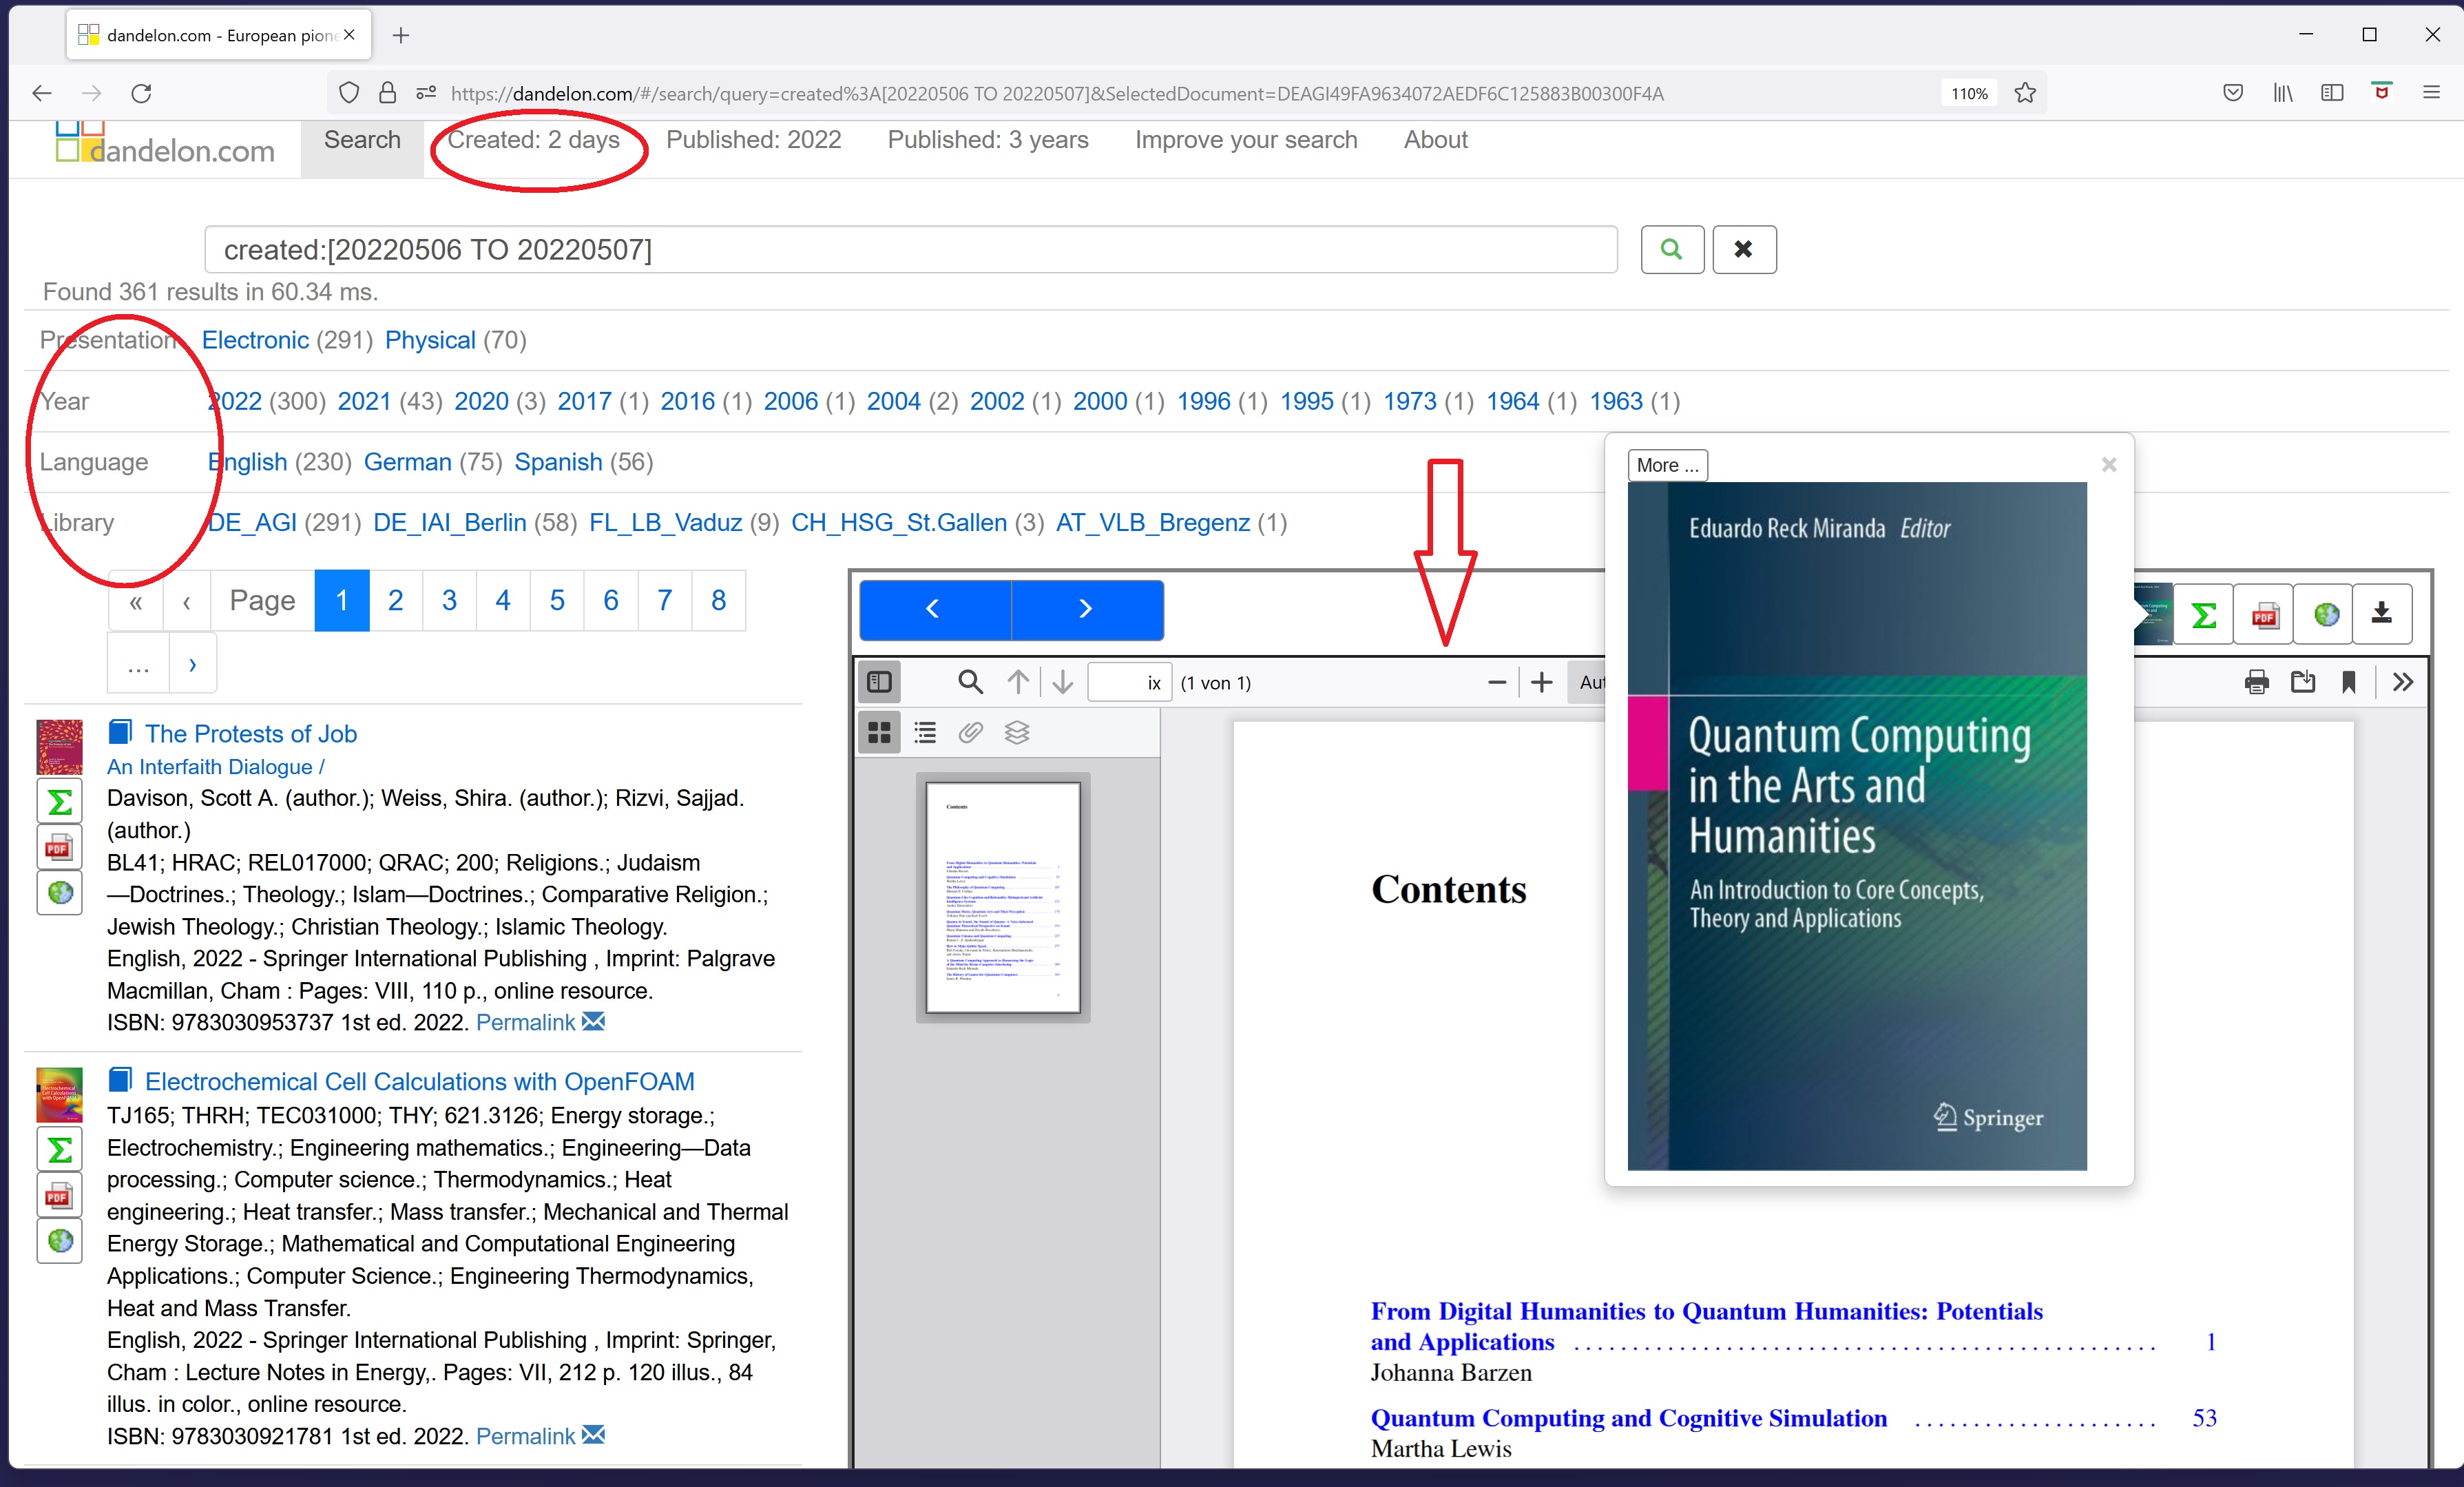Zoom in the PDF with plus button

tap(1542, 682)
